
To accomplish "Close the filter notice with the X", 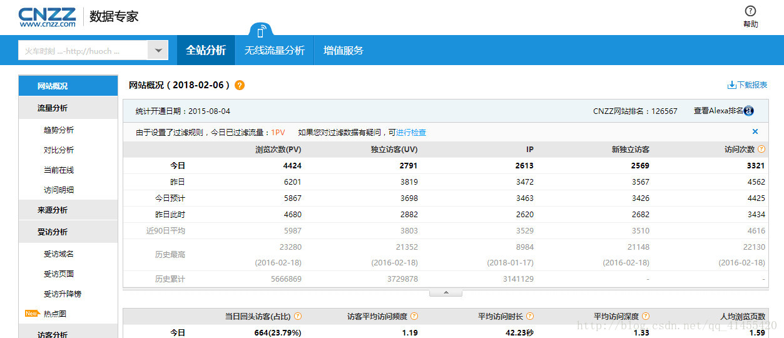I will tap(755, 132).
